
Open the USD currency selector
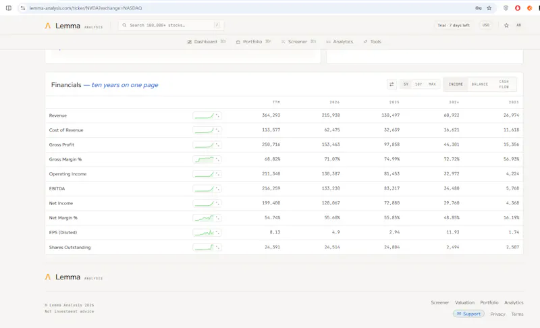tap(485, 25)
